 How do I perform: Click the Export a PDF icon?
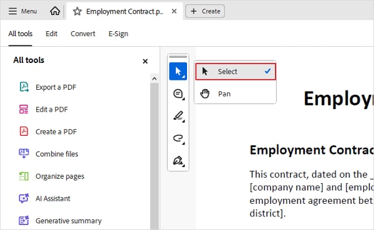pyautogui.click(x=24, y=87)
